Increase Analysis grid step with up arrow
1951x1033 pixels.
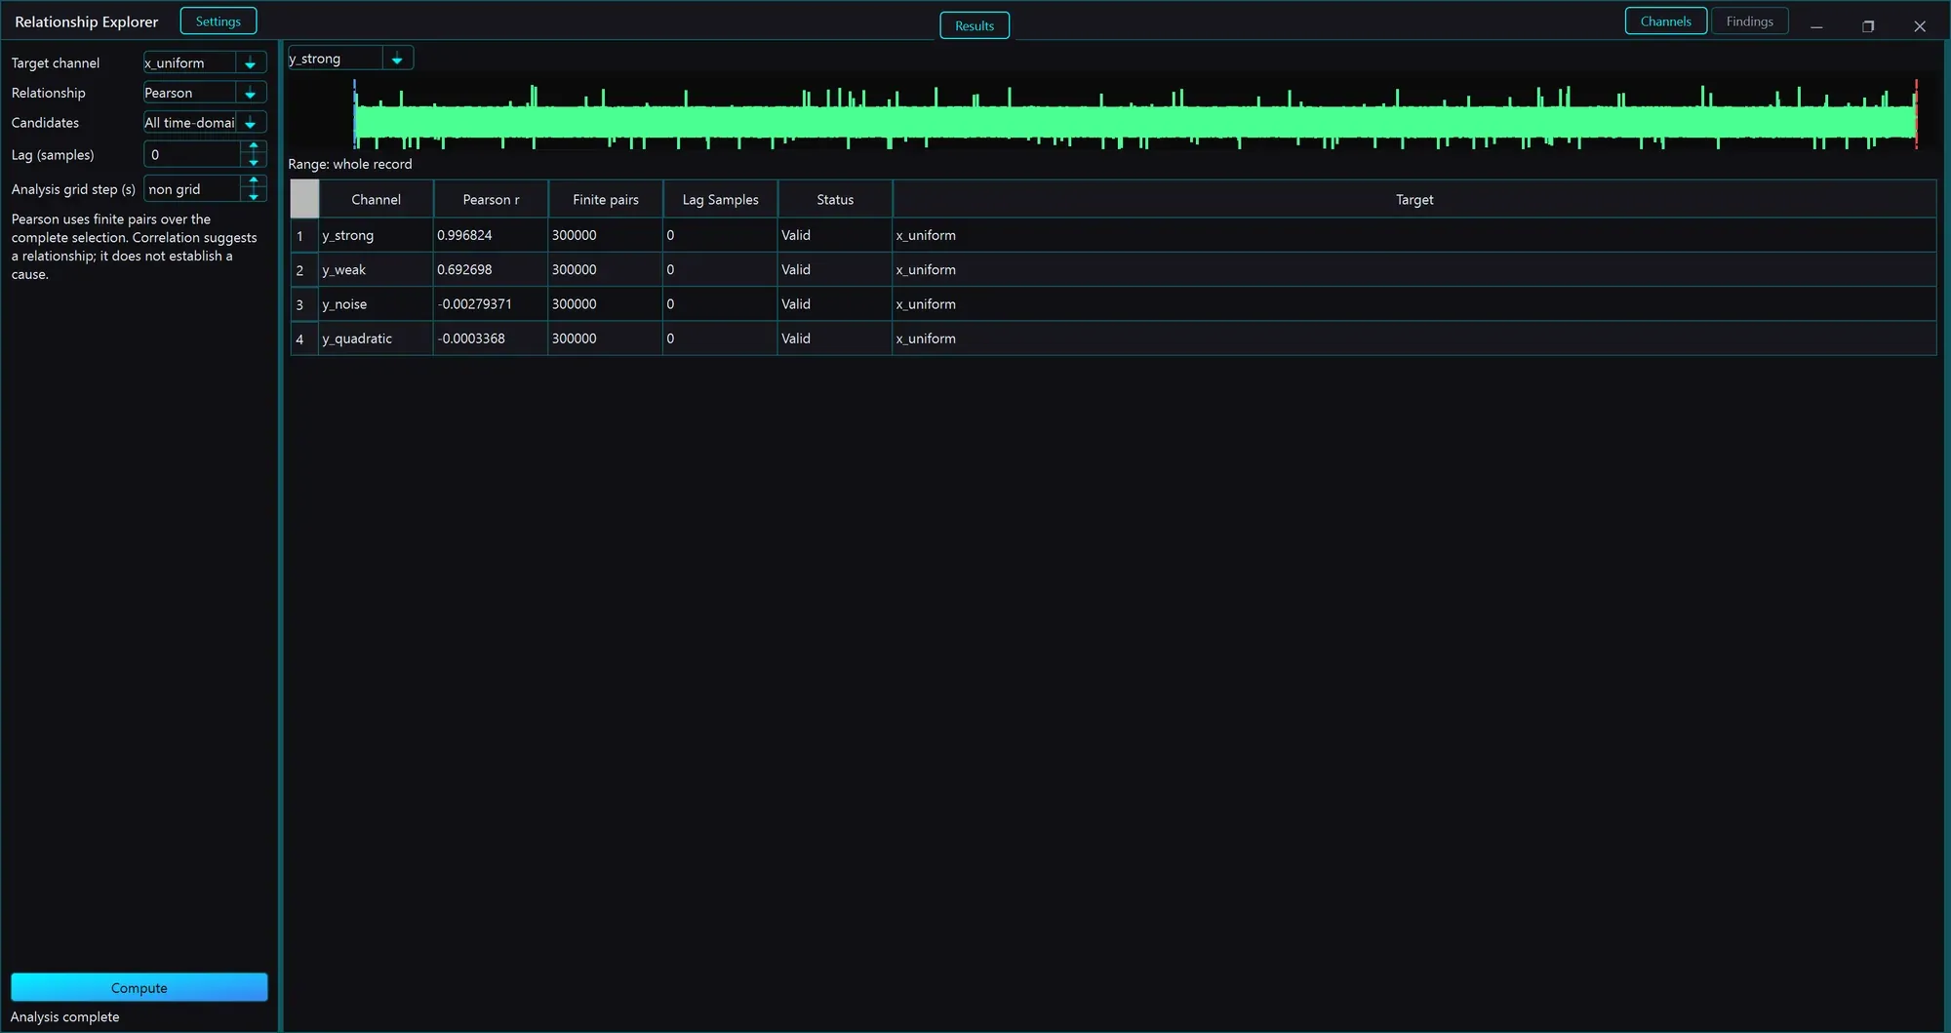(x=254, y=181)
